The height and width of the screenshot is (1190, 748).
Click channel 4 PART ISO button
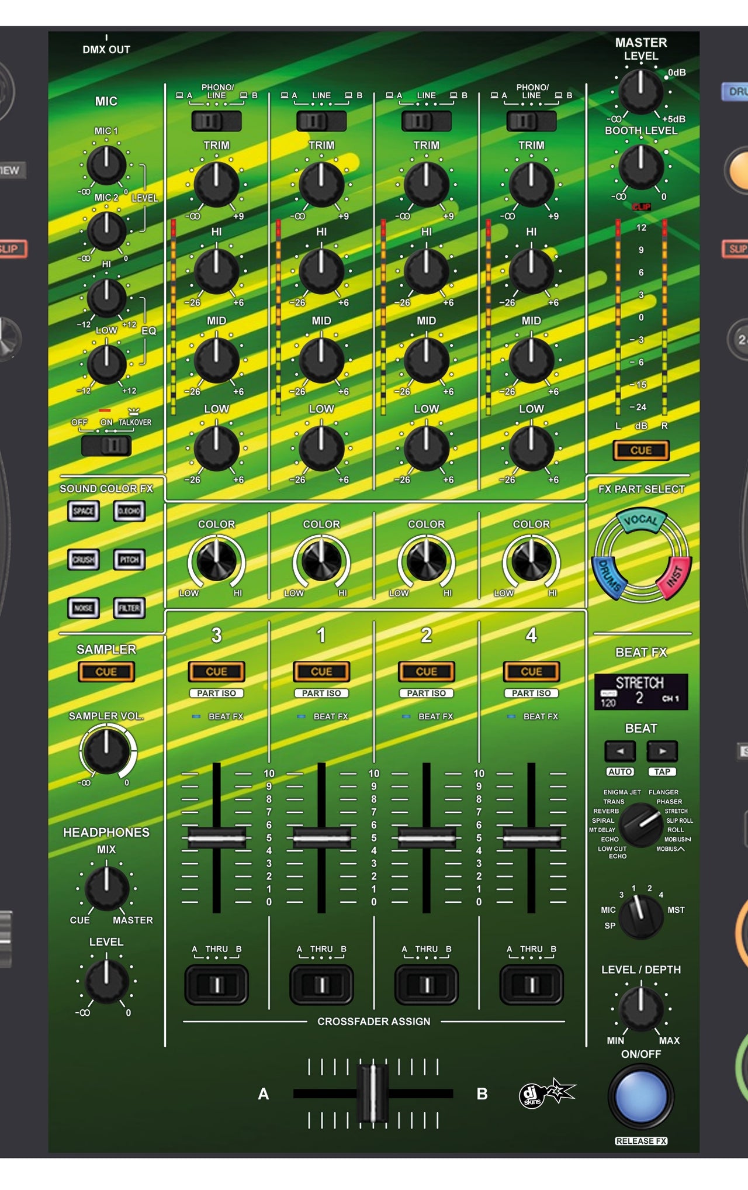[x=531, y=693]
